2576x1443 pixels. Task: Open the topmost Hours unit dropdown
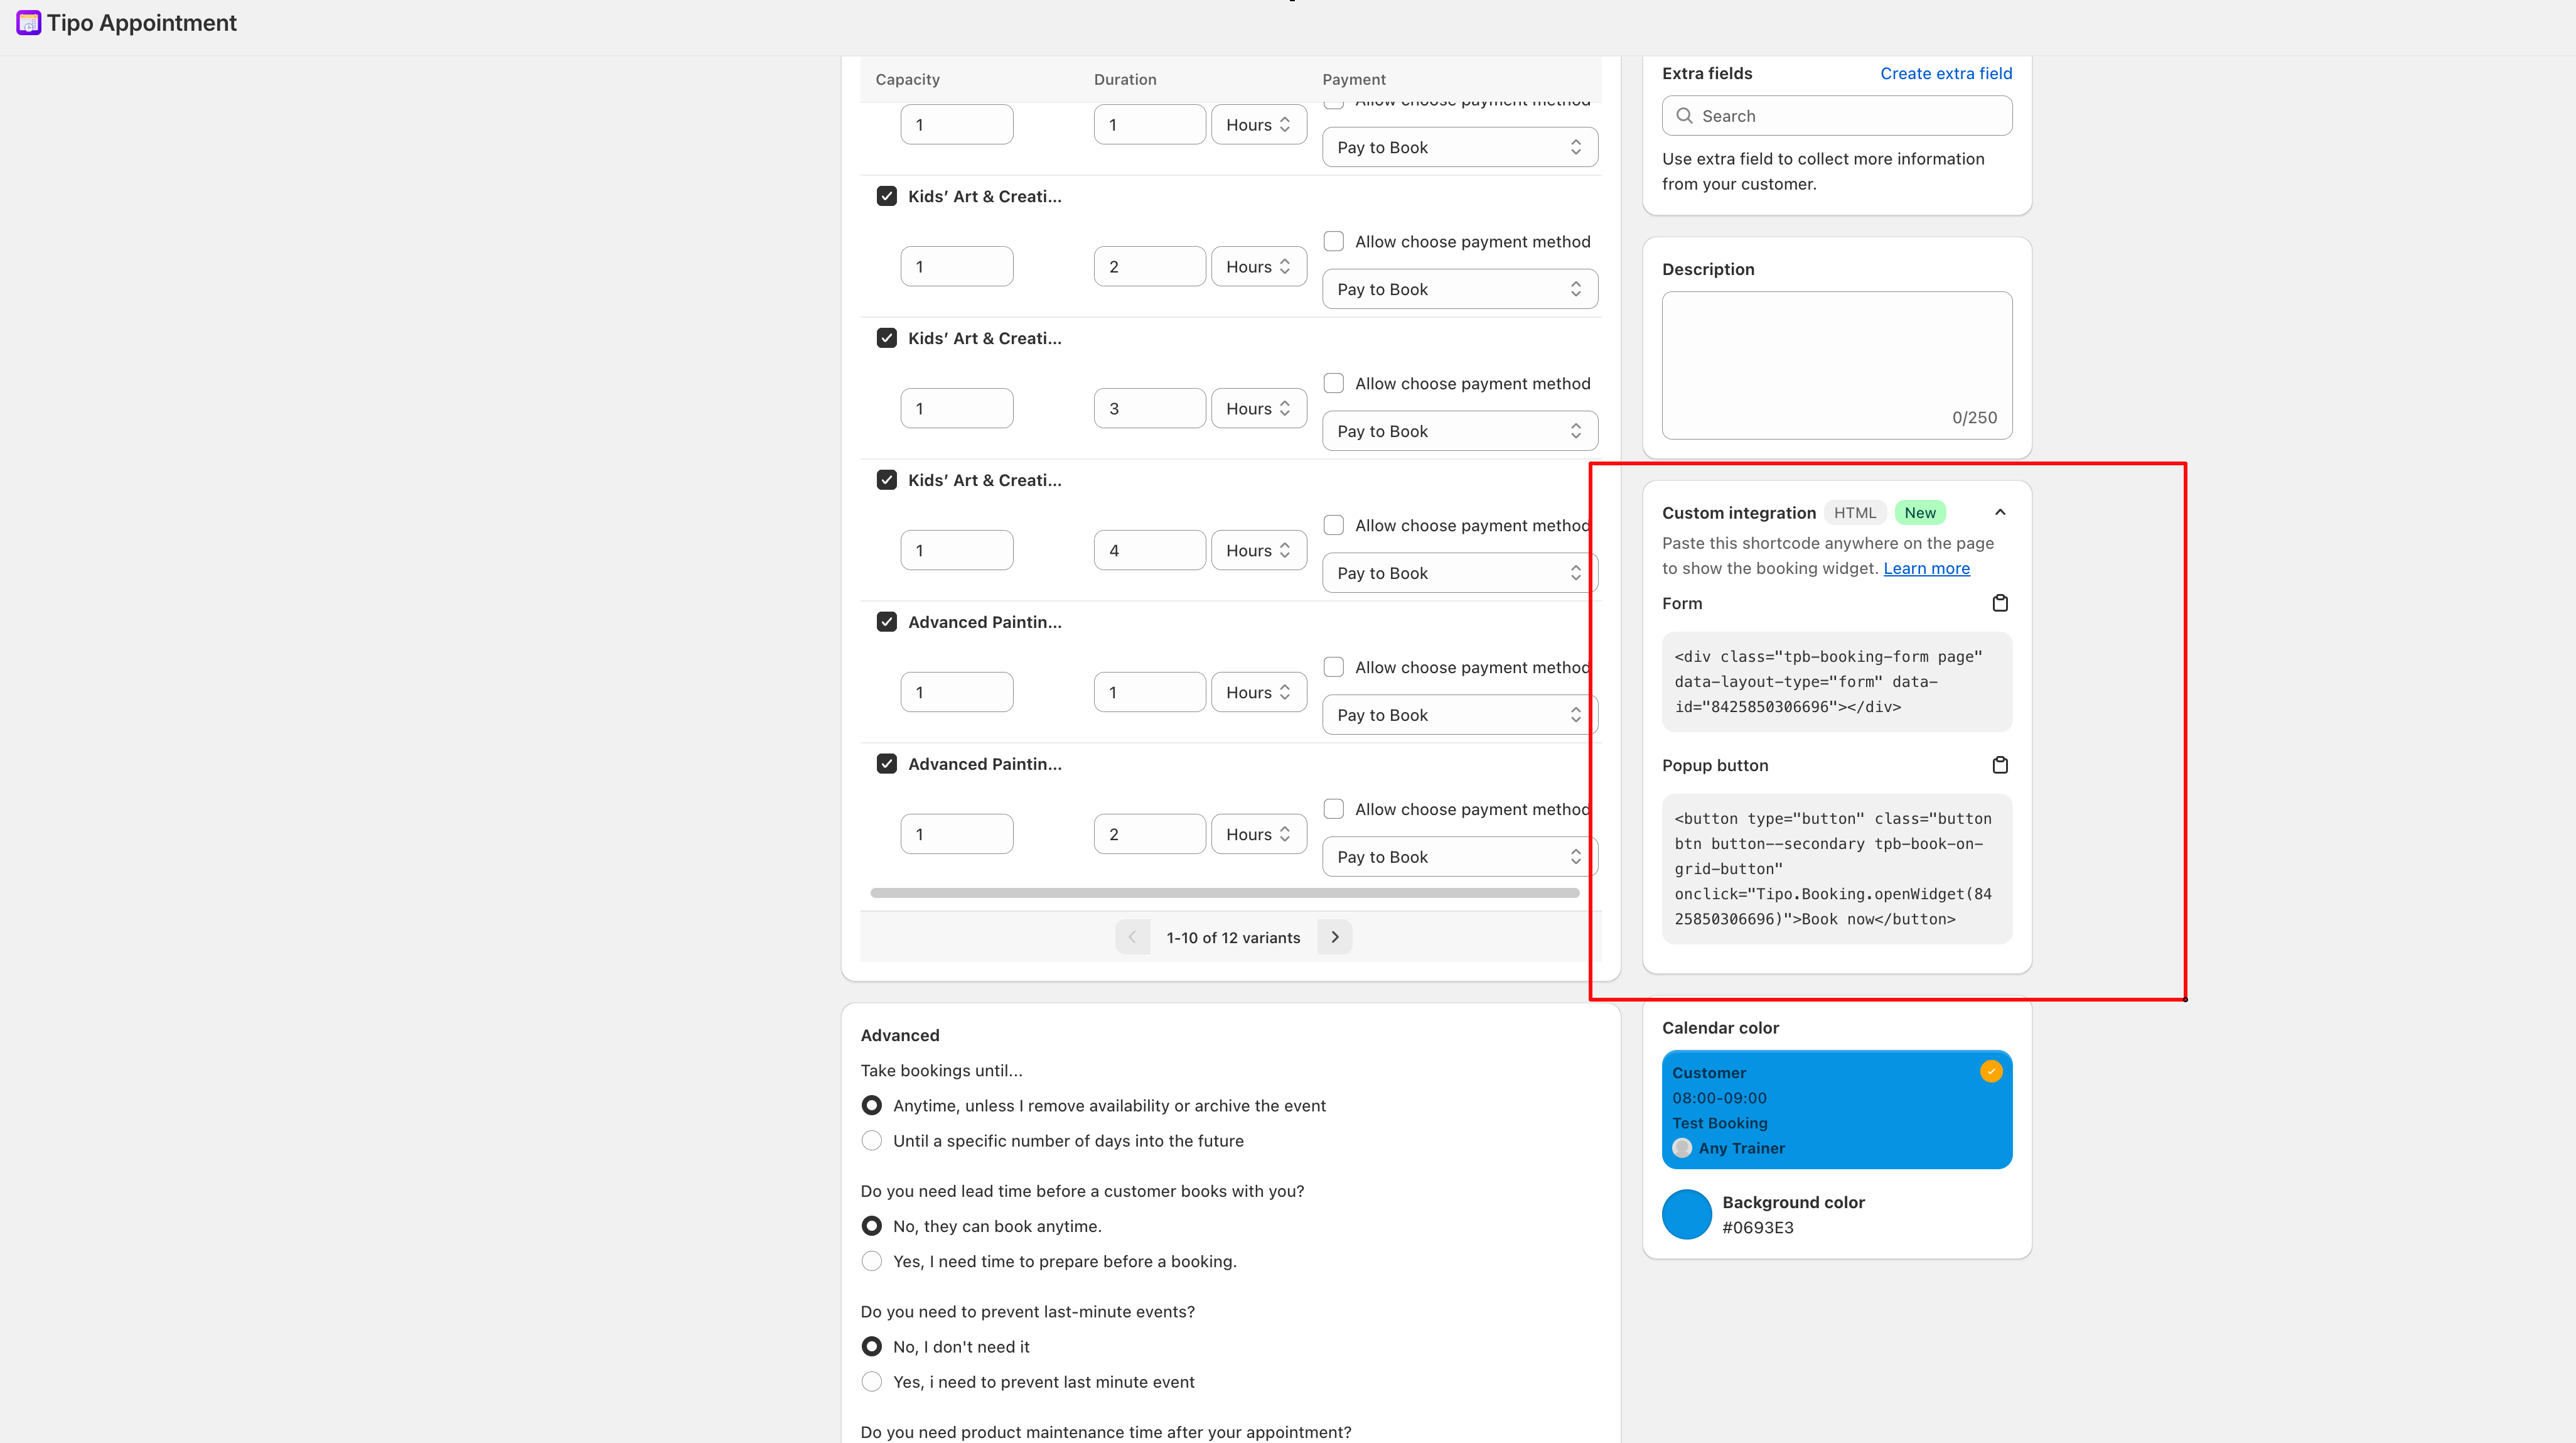(x=1259, y=124)
